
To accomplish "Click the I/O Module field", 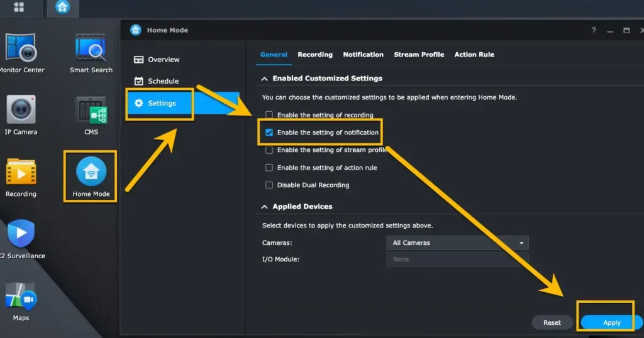I will 458,259.
